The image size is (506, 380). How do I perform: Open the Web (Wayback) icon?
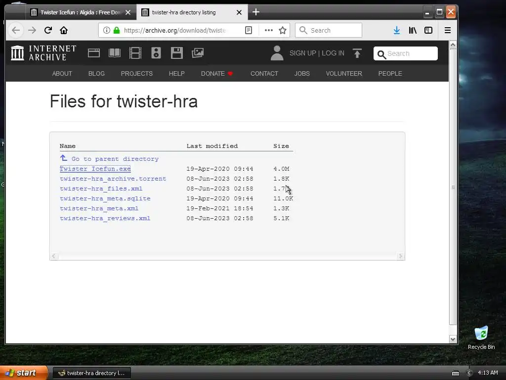pyautogui.click(x=94, y=53)
